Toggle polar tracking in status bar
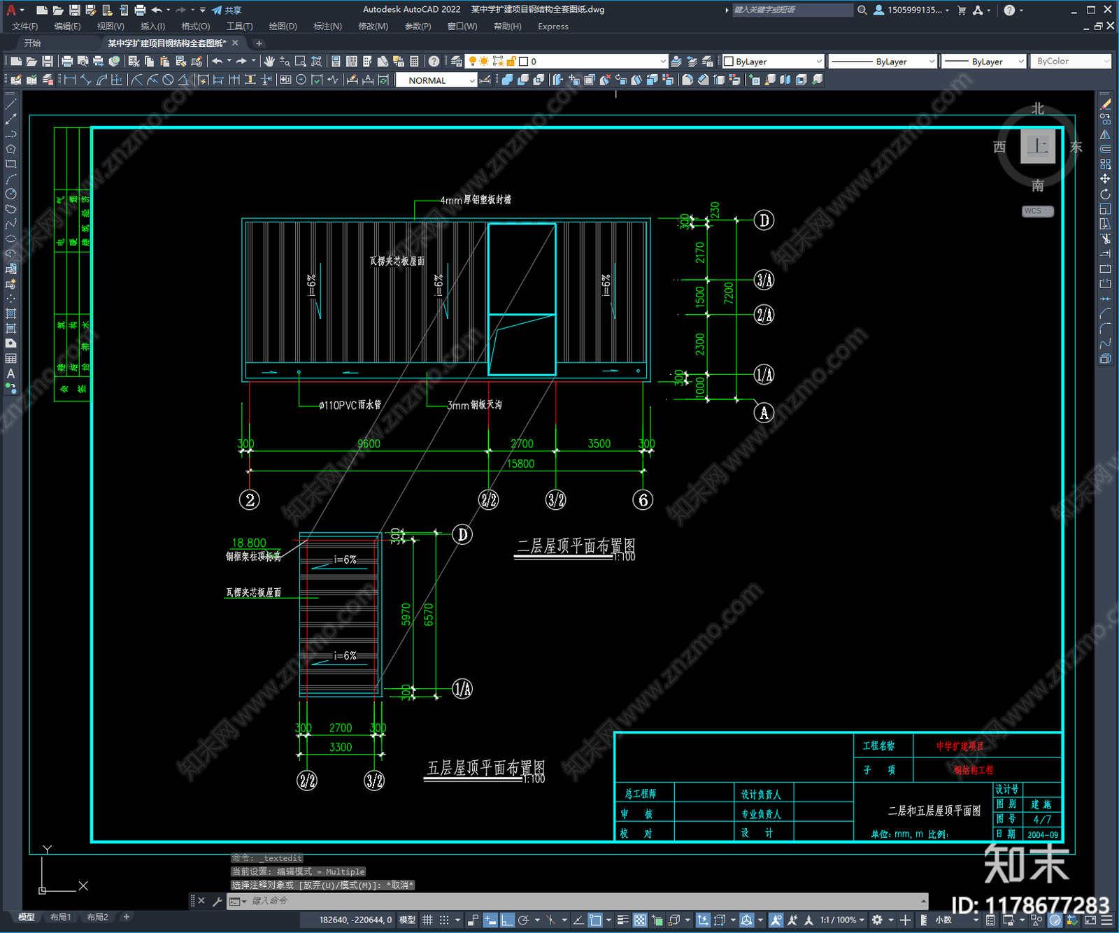1119x933 pixels. [524, 920]
